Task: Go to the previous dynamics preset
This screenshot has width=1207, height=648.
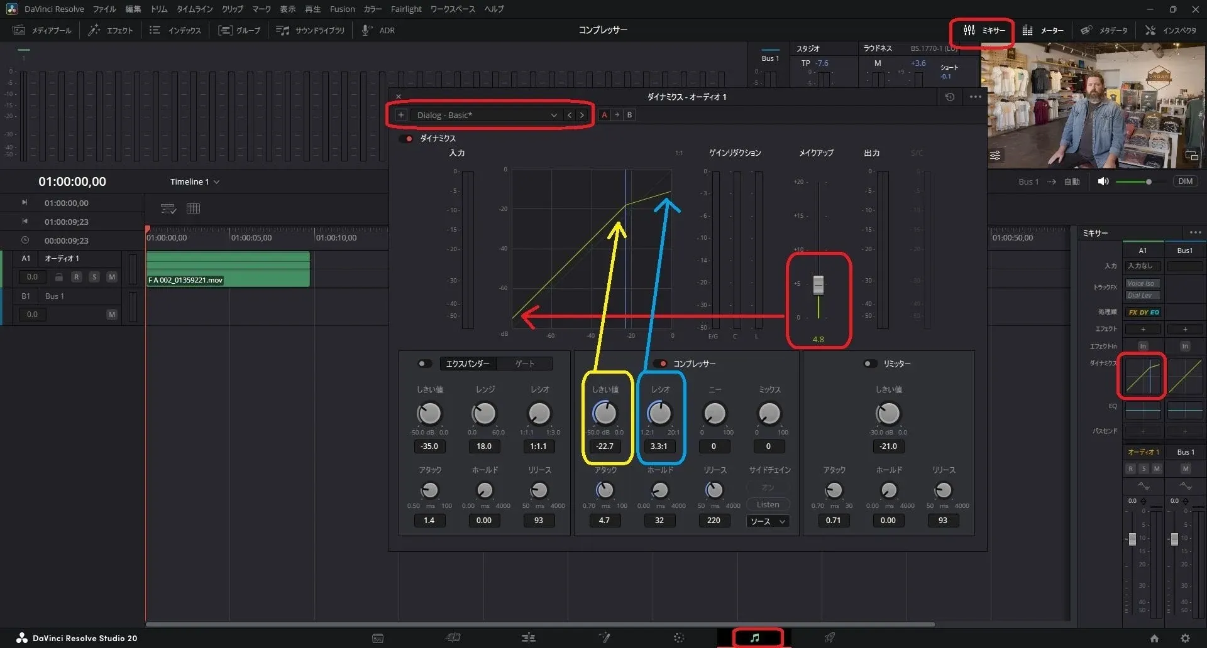Action: (570, 115)
